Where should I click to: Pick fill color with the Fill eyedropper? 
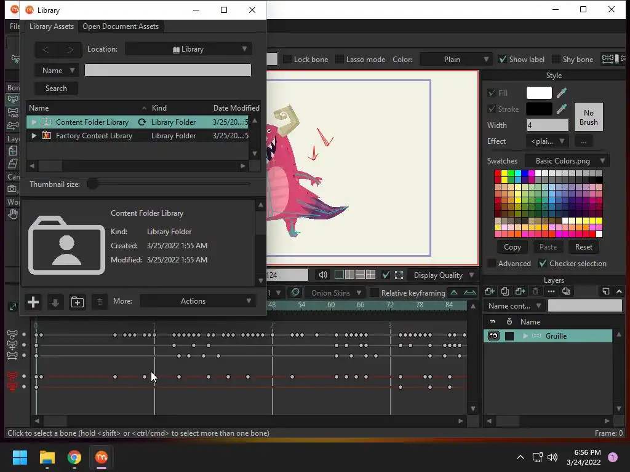561,93
